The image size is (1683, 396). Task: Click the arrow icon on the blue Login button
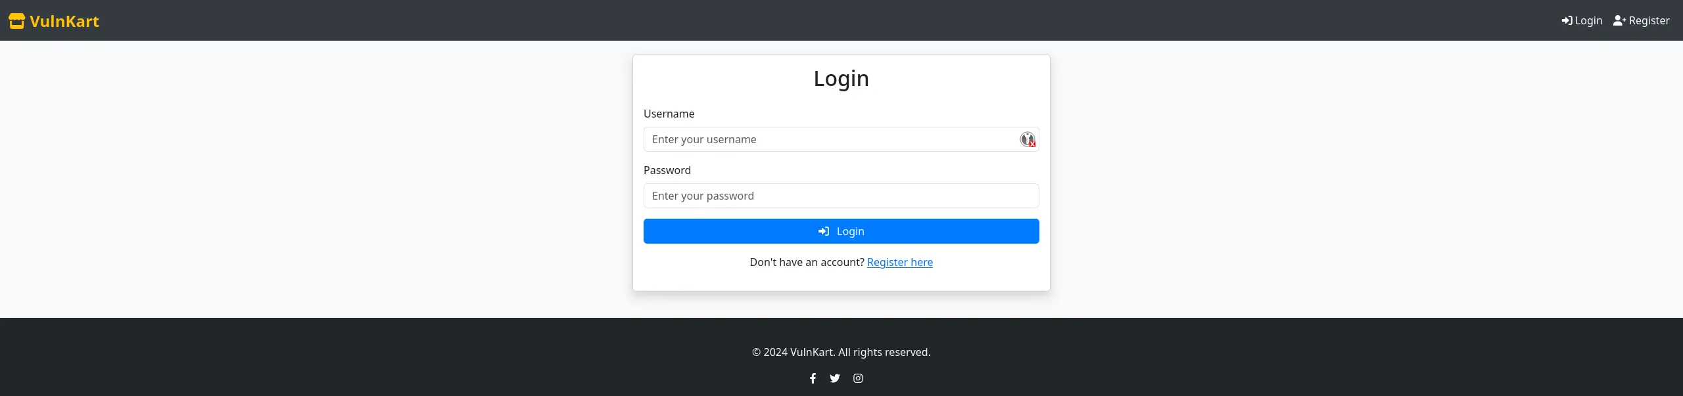[824, 231]
